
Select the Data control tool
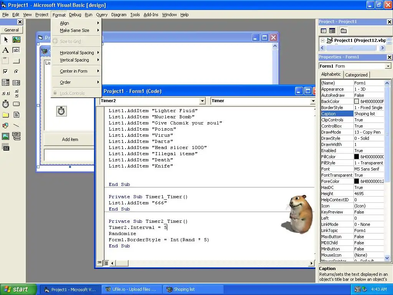coord(16,136)
